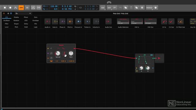Click the Help question mark icon
Screen dimensions: 196x110
click(156, 8)
